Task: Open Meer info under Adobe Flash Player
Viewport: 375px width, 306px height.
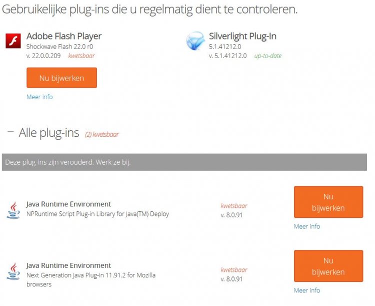Action: click(39, 97)
